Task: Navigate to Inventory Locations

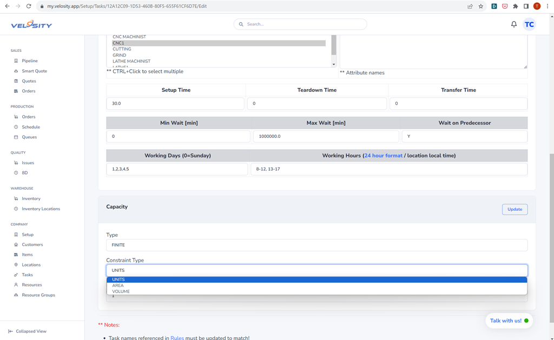Action: coord(41,209)
